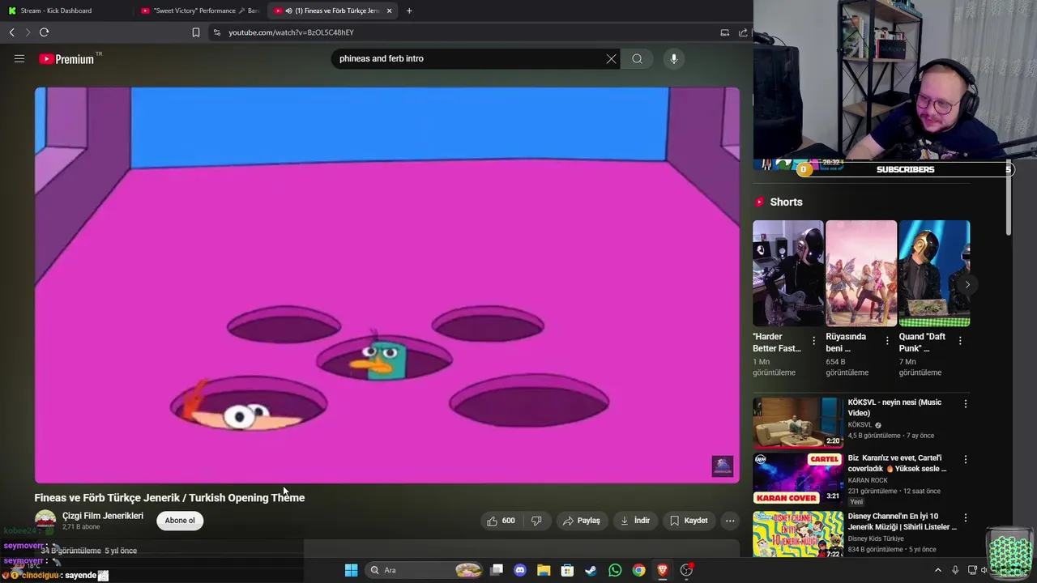The height and width of the screenshot is (583, 1037).
Task: Click the Shorts section heading
Action: pos(786,202)
